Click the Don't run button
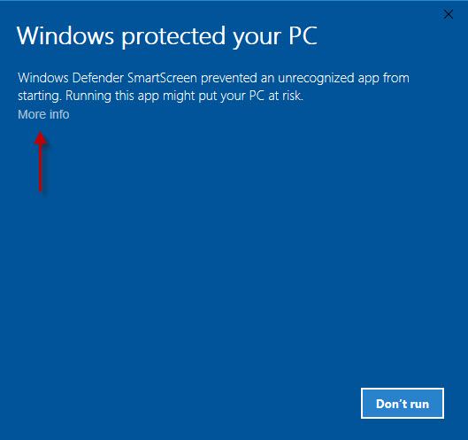The height and width of the screenshot is (440, 468). pos(403,403)
